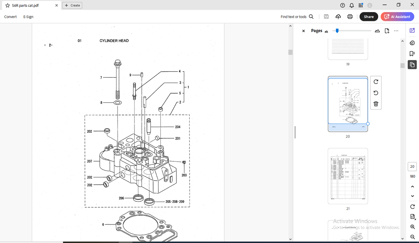Click the print icon in the toolbar

tap(350, 17)
